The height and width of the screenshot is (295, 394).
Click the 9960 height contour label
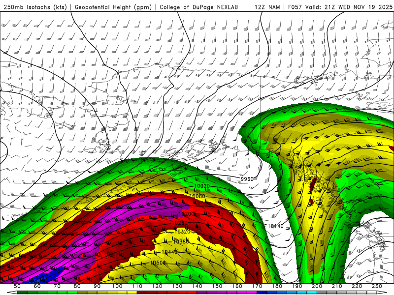pyautogui.click(x=247, y=179)
